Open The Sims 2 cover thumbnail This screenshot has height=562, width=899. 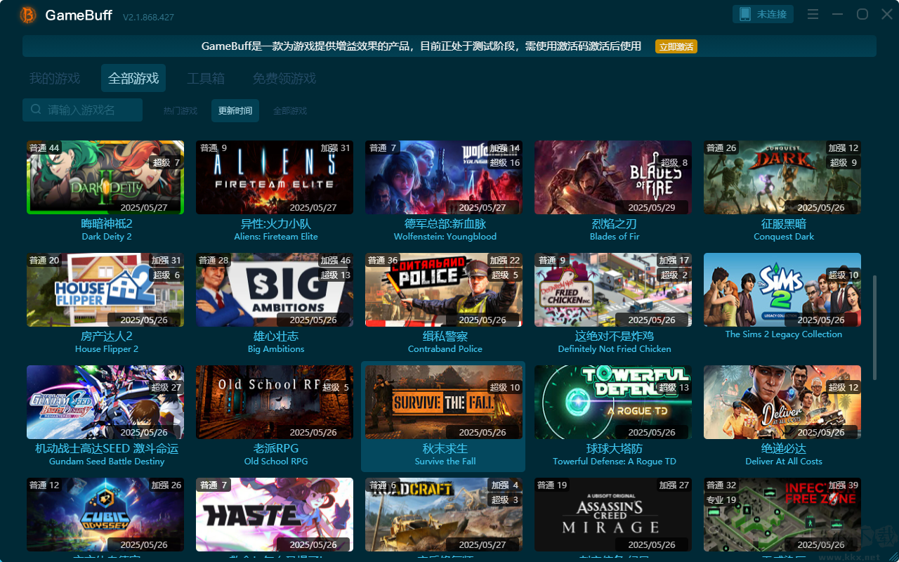click(x=782, y=289)
